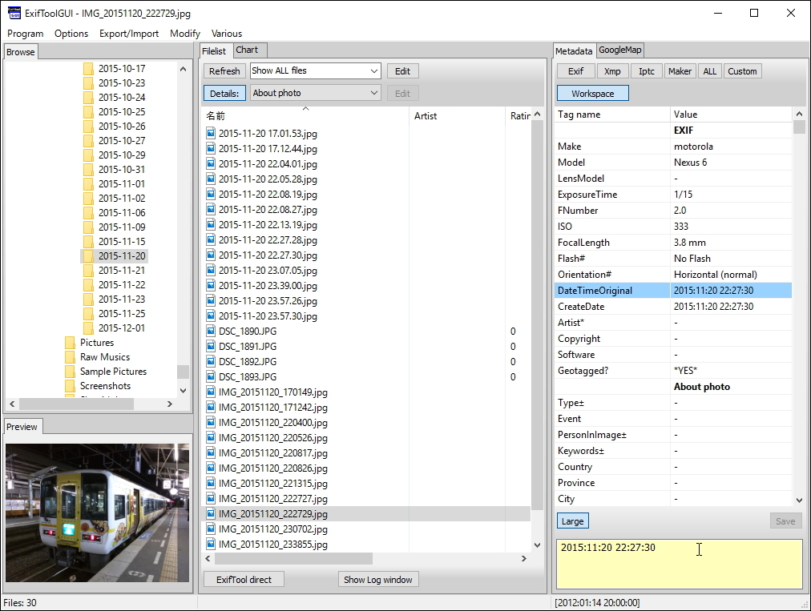Click the yellow tag value edit field
Viewport: 811px width, 611px height.
tap(679, 564)
